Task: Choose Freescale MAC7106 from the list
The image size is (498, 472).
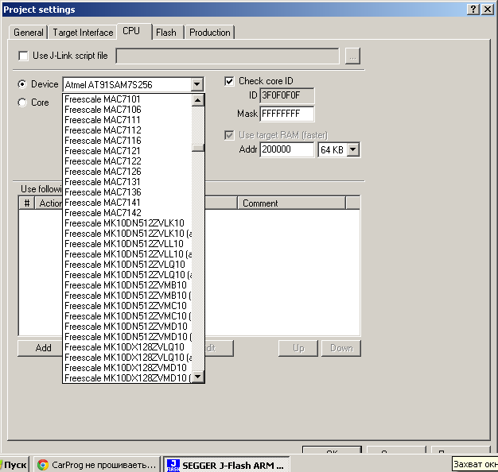Action: click(127, 110)
